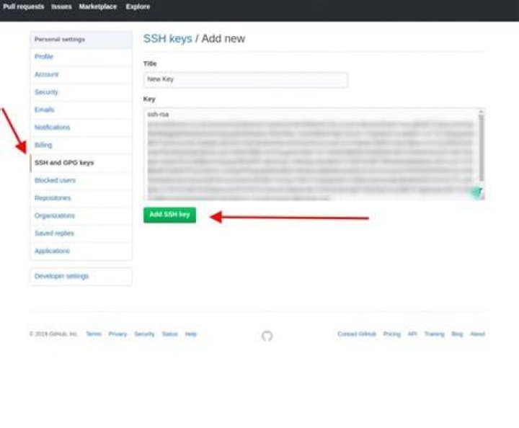Click the Add SSH key button

tap(170, 215)
